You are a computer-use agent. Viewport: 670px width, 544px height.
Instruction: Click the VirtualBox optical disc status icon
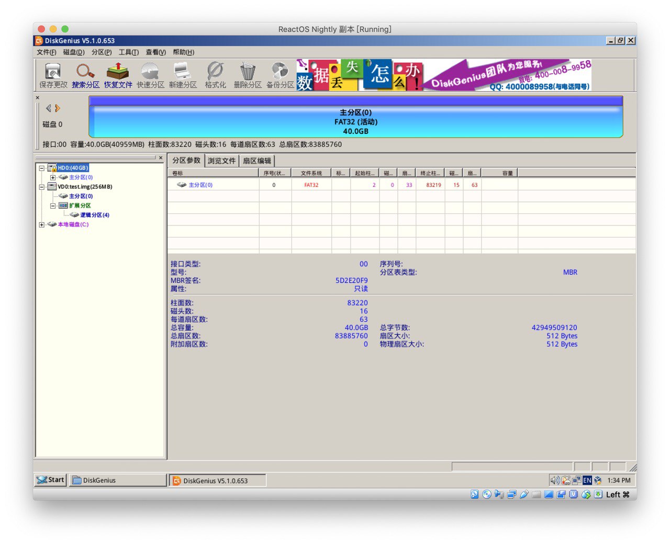(x=487, y=494)
